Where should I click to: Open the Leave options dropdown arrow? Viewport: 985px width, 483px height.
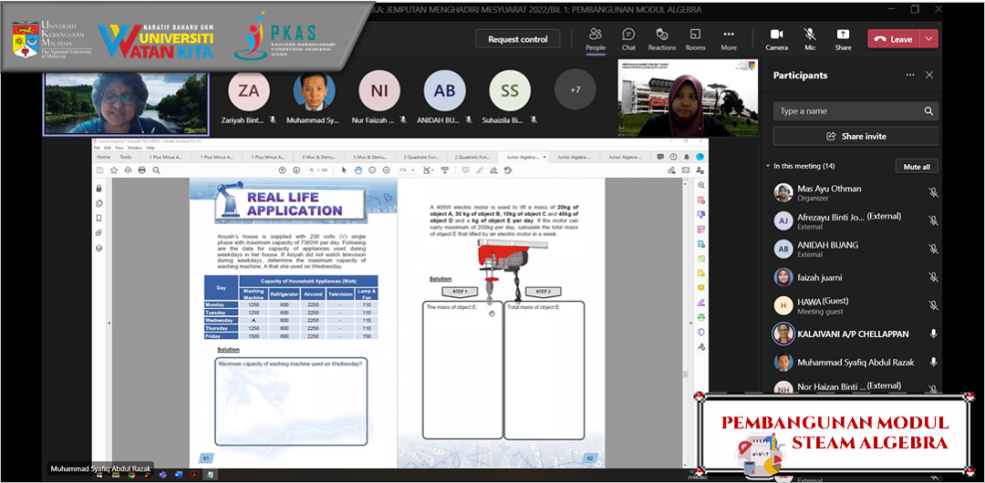click(928, 39)
